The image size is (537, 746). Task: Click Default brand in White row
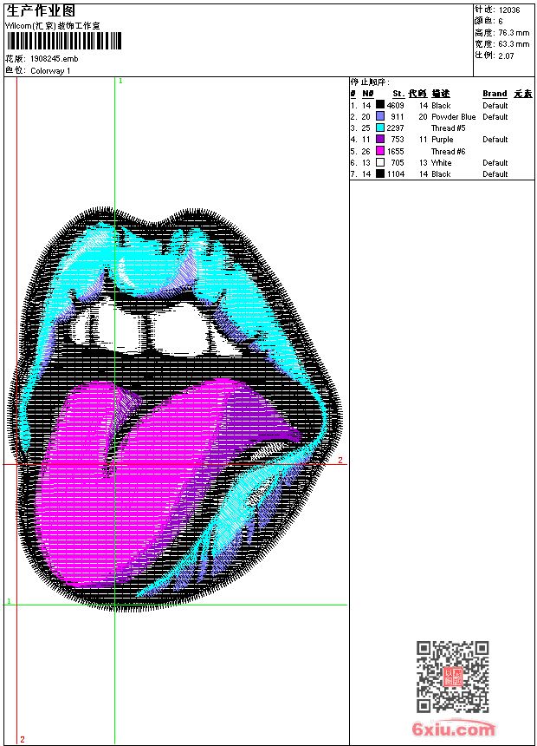click(495, 163)
